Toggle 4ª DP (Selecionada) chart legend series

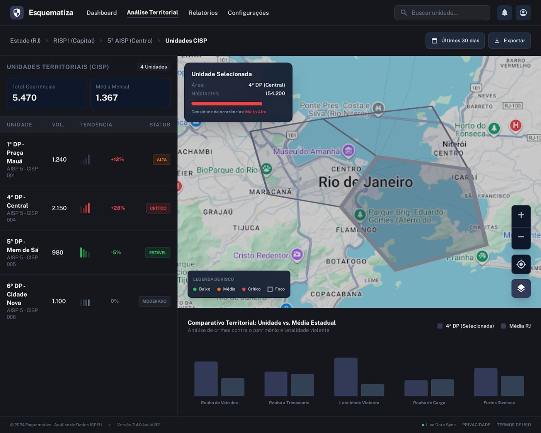click(x=466, y=326)
